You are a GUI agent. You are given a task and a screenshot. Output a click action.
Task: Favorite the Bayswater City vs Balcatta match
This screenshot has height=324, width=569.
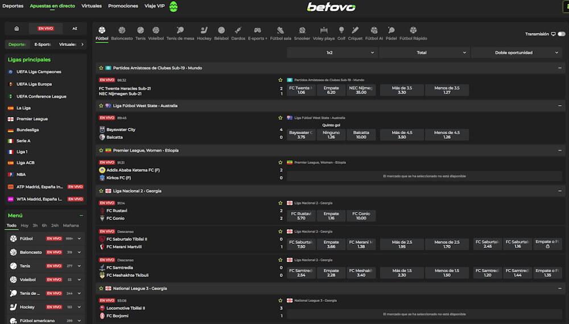pos(280,118)
